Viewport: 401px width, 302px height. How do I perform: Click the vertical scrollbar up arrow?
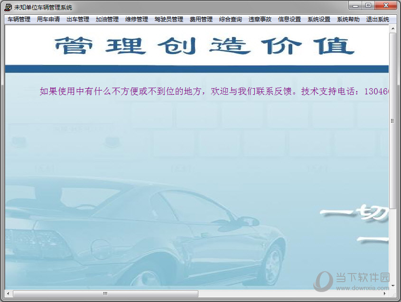point(393,28)
